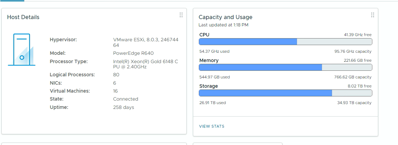This screenshot has height=145, width=398.
Task: Click the PowerEdge R640 model value
Action: pos(133,53)
